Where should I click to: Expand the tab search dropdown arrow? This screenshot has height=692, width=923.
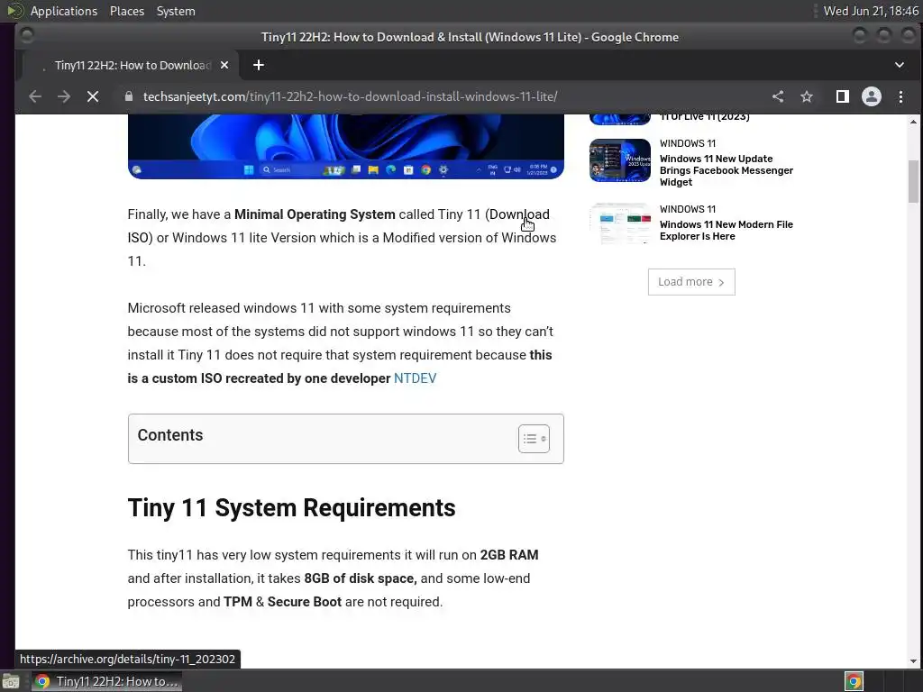pos(899,65)
